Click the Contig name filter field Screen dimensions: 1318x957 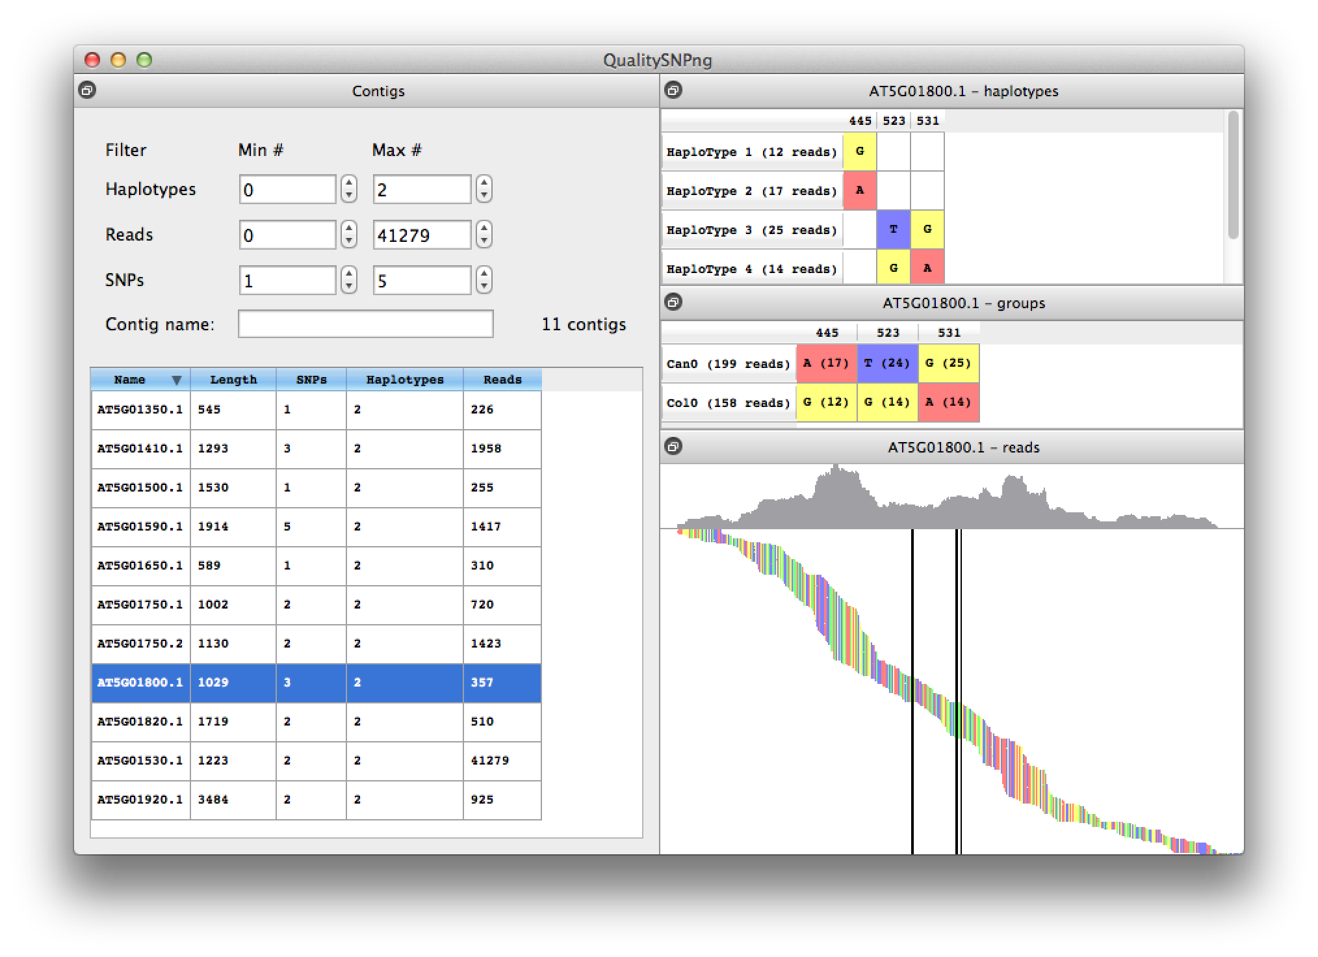coord(365,324)
